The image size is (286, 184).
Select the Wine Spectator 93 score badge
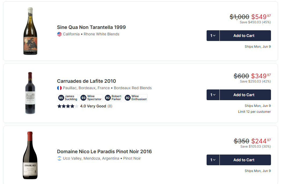91,97
